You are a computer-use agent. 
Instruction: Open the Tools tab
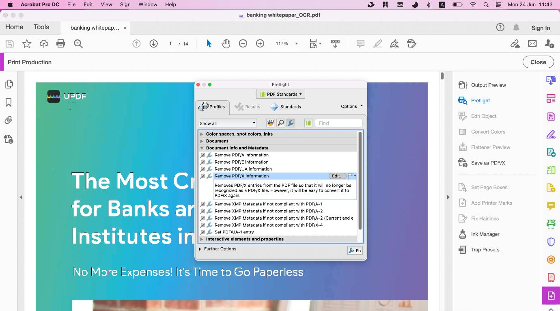41,27
